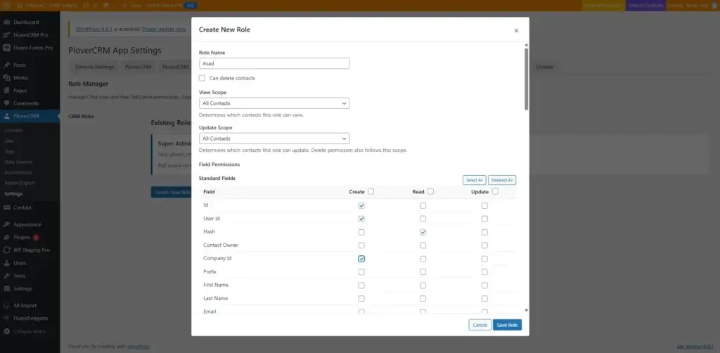Enable Can delete contacts checkbox

click(202, 78)
